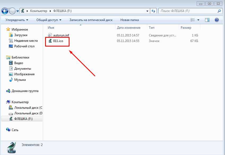The height and width of the screenshot is (155, 225).
Task: Click the Back navigation arrow button
Action: [5, 11]
